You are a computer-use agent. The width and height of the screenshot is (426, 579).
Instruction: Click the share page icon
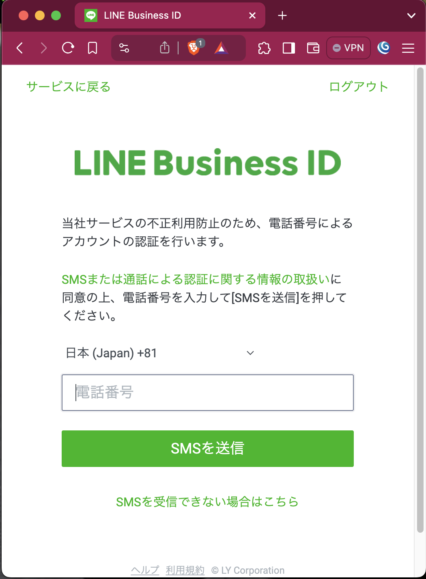pyautogui.click(x=165, y=48)
